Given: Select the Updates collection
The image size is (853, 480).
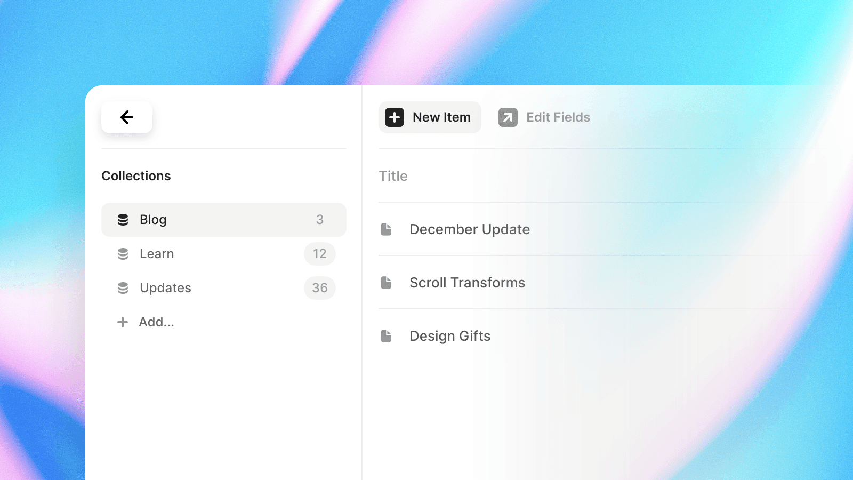Looking at the screenshot, I should coord(224,288).
